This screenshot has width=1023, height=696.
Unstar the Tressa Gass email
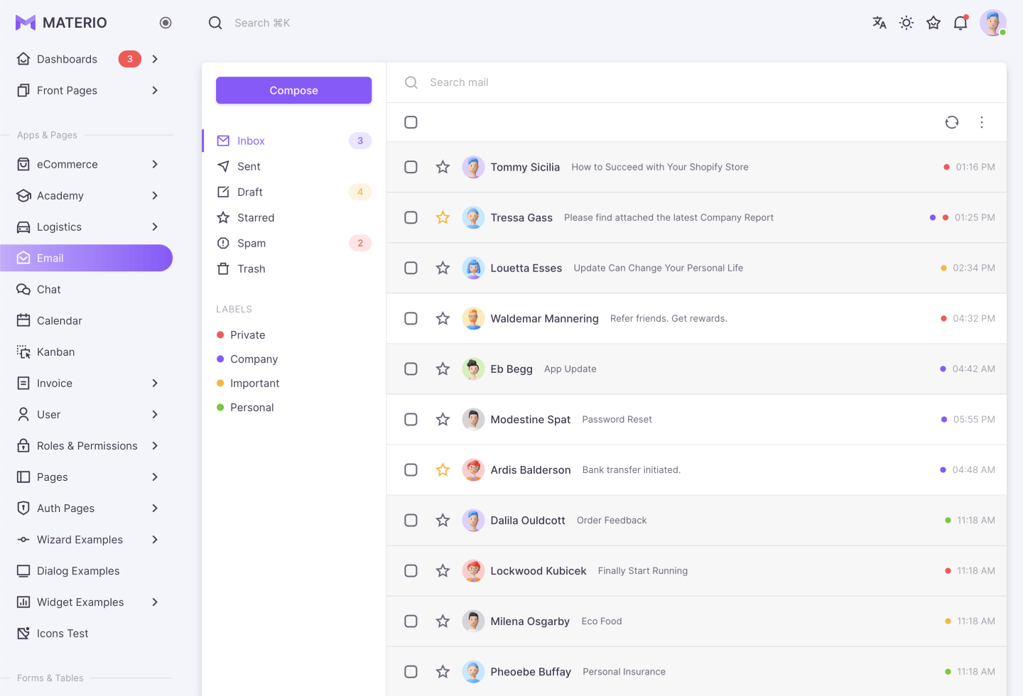click(x=443, y=217)
